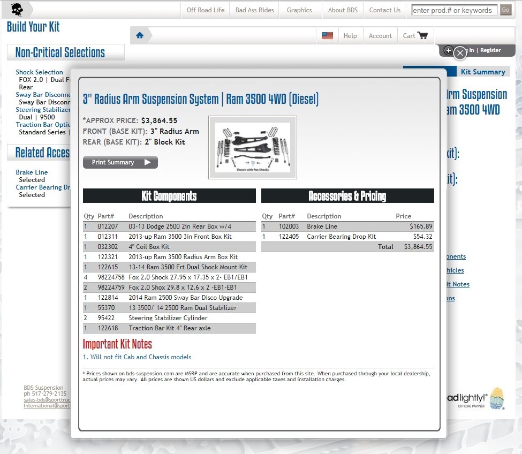Screen dimensions: 522x454
Task: Close the kit summary popup
Action: (460, 53)
